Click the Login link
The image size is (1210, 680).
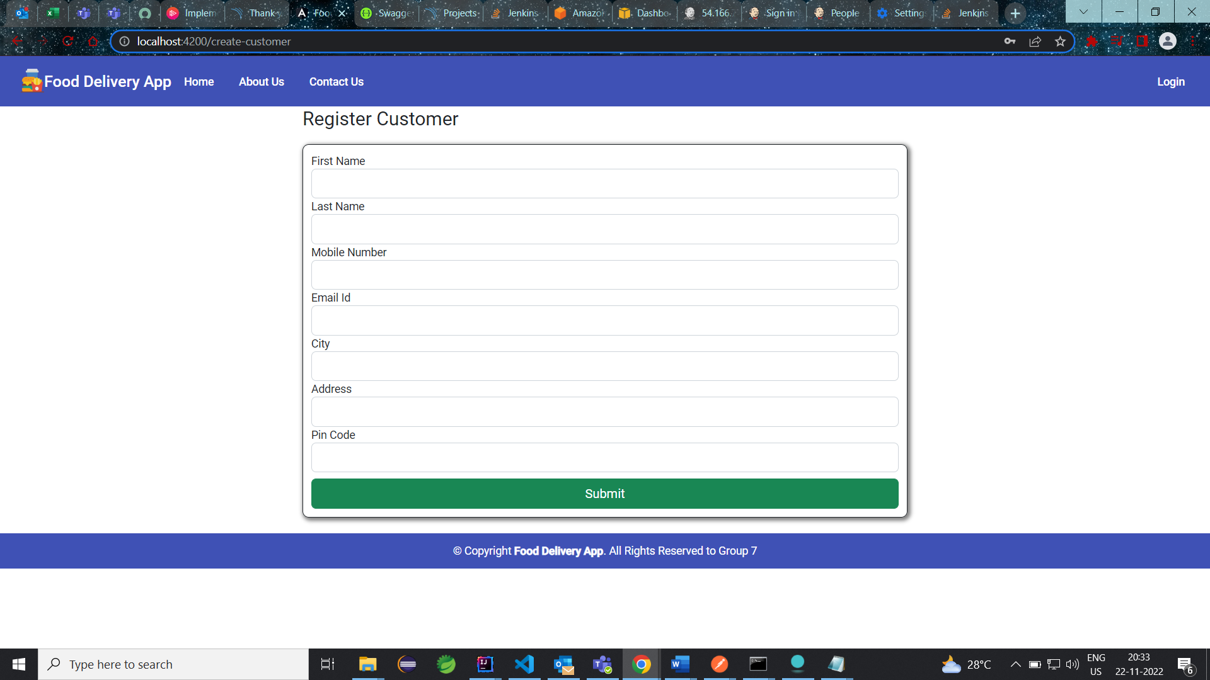1170,82
